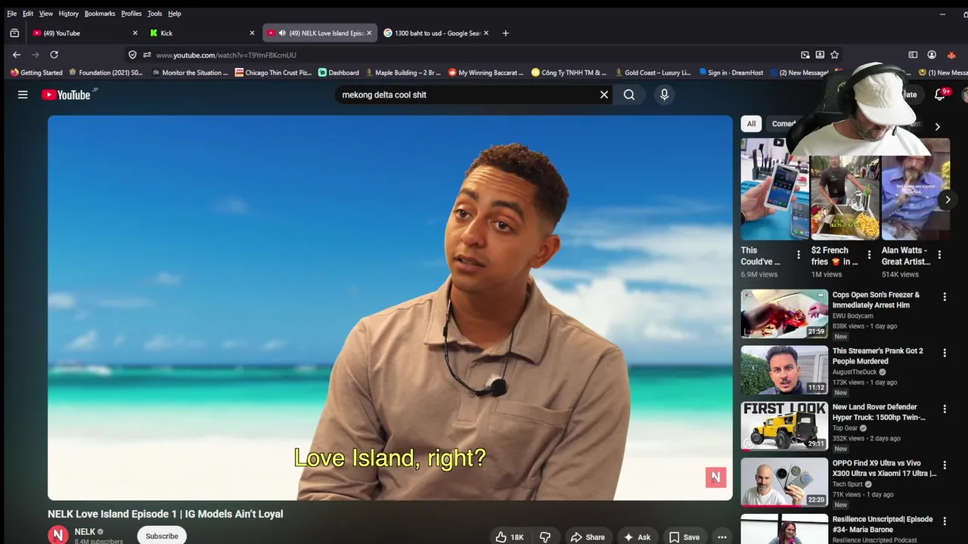Bookmark this page with star icon

pos(834,54)
